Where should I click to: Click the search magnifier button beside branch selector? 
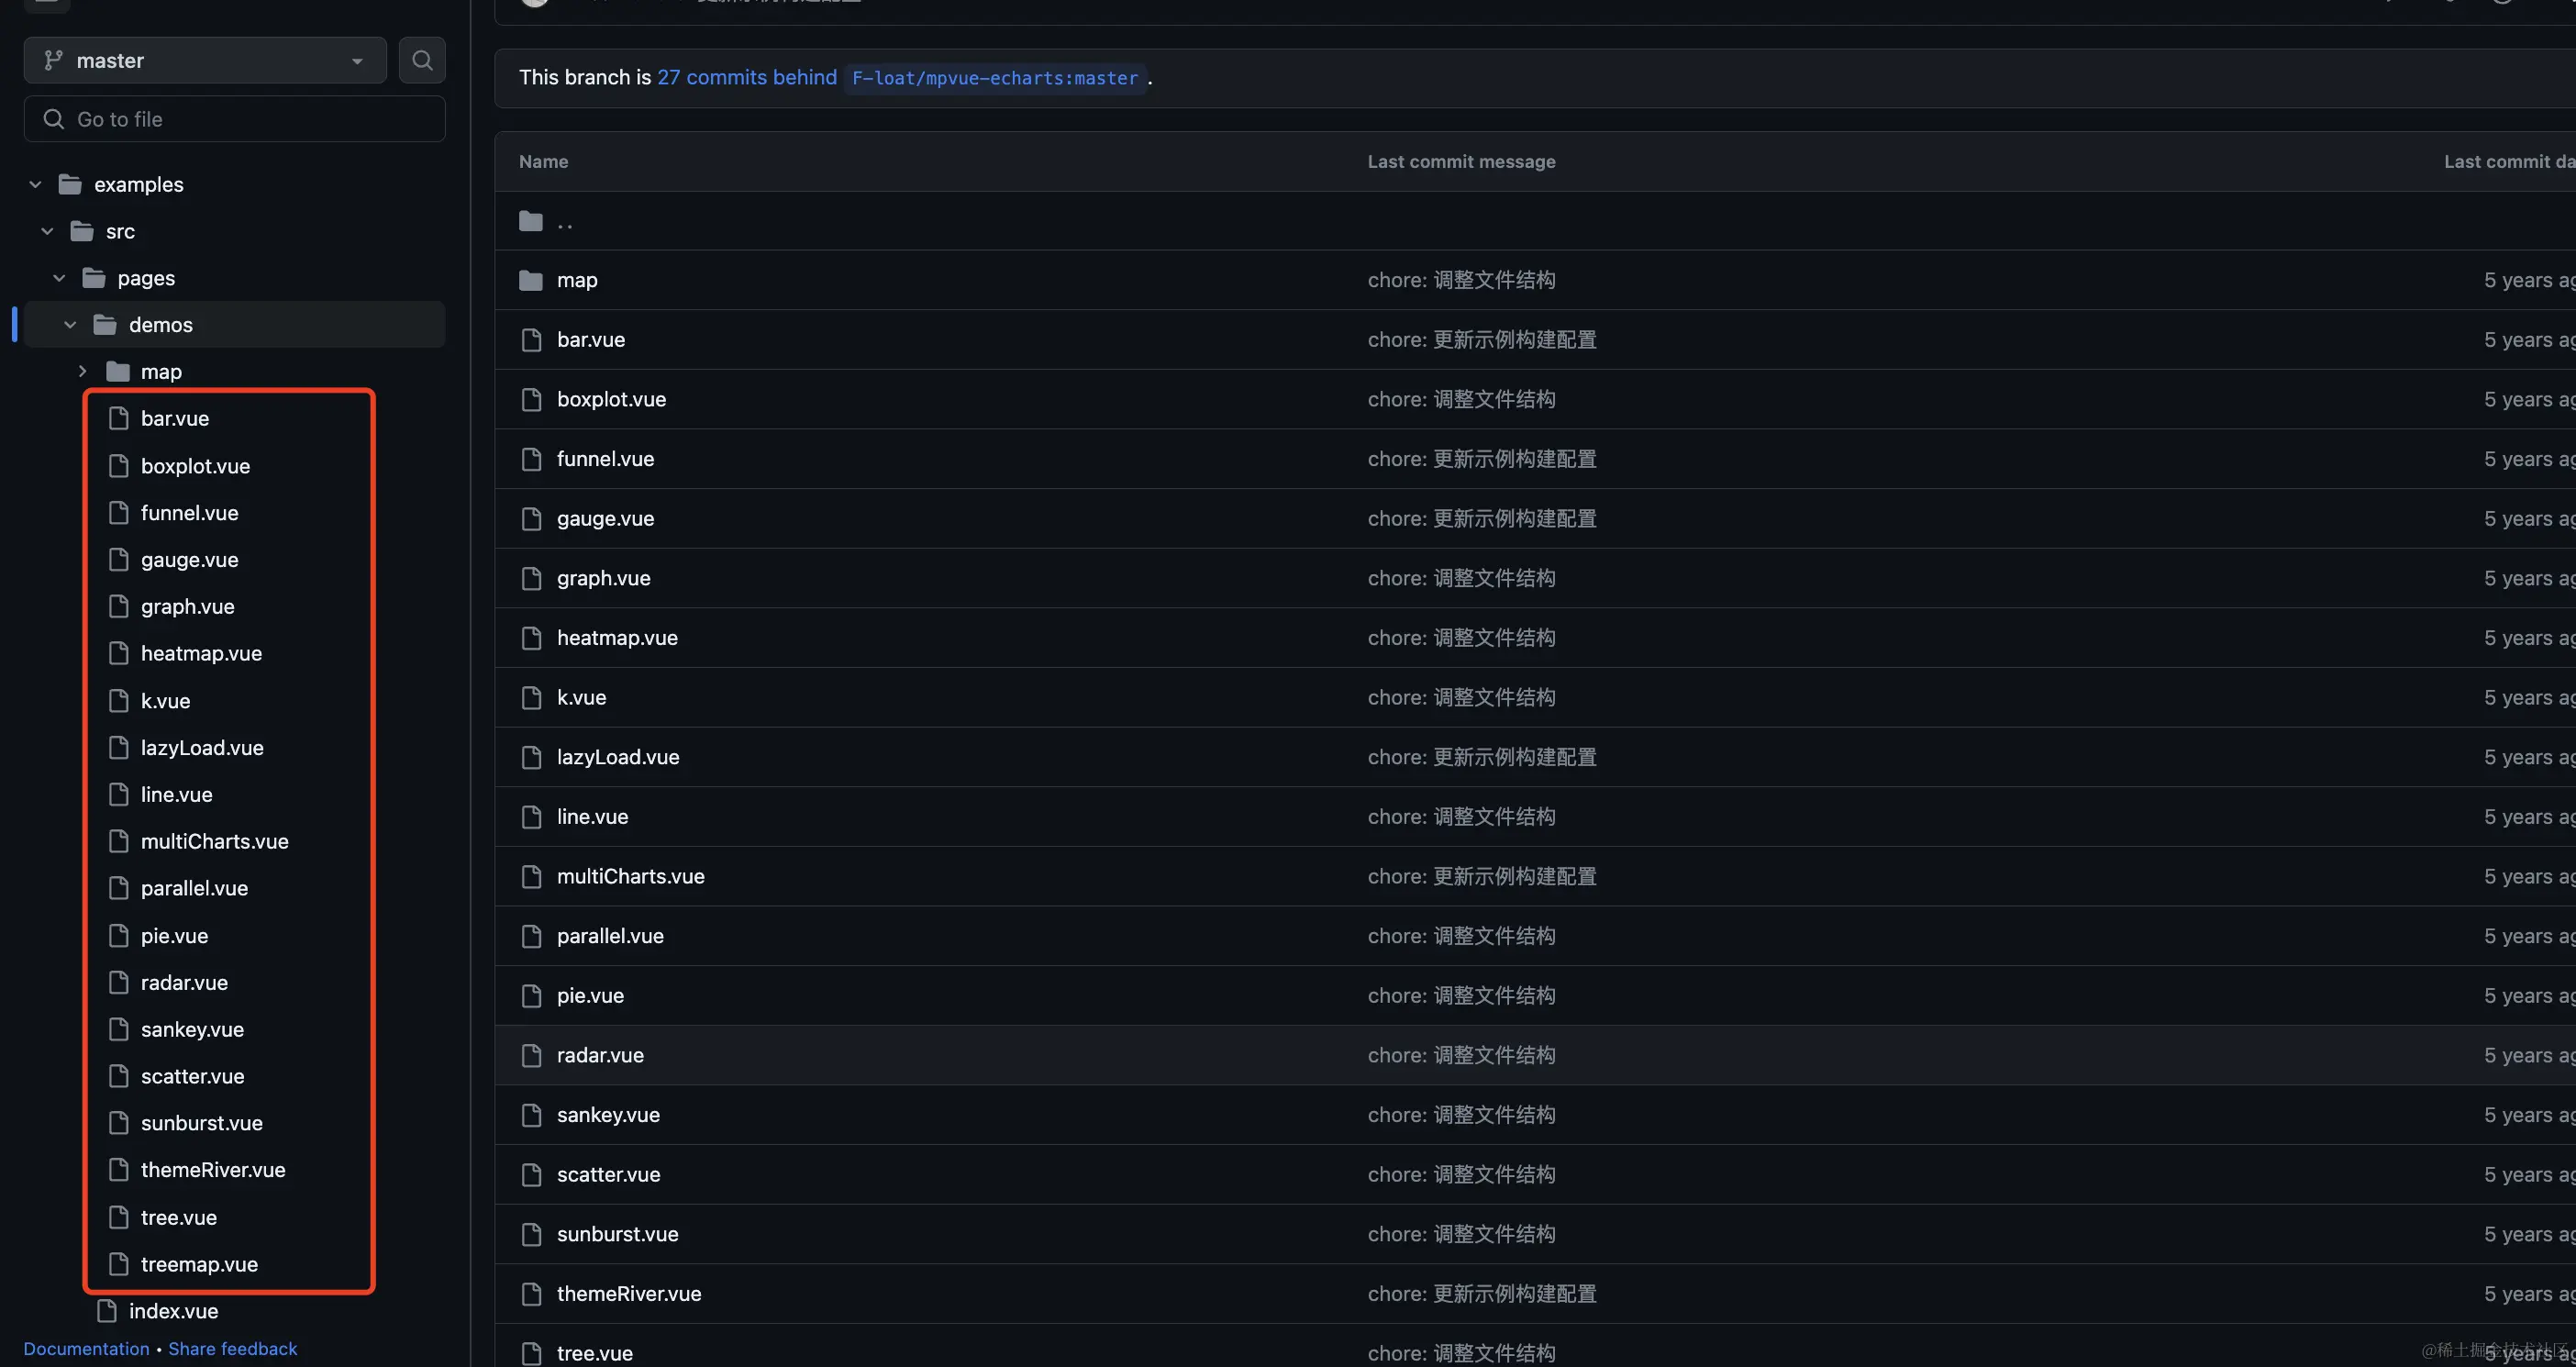(x=422, y=60)
